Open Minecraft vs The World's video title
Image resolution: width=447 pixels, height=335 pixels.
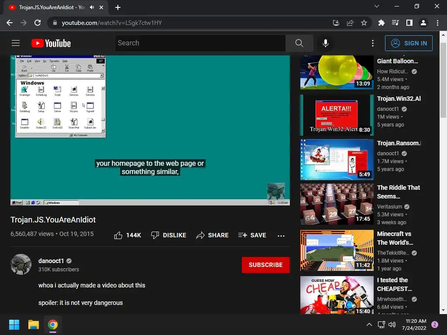[395, 238]
